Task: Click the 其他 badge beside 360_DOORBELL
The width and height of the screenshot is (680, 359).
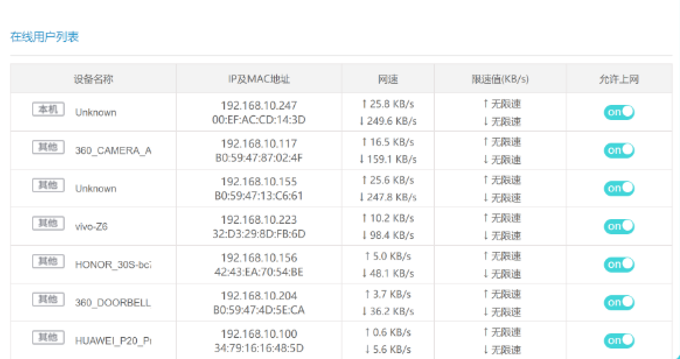Action: [x=48, y=298]
